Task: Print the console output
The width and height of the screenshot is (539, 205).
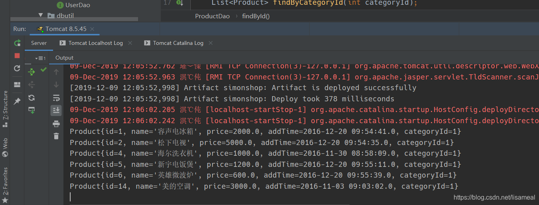Action: point(56,124)
